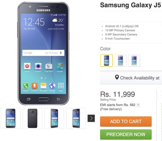The height and width of the screenshot is (141, 162).
Task: Click the Google search bar on phone image
Action: pos(43,53)
